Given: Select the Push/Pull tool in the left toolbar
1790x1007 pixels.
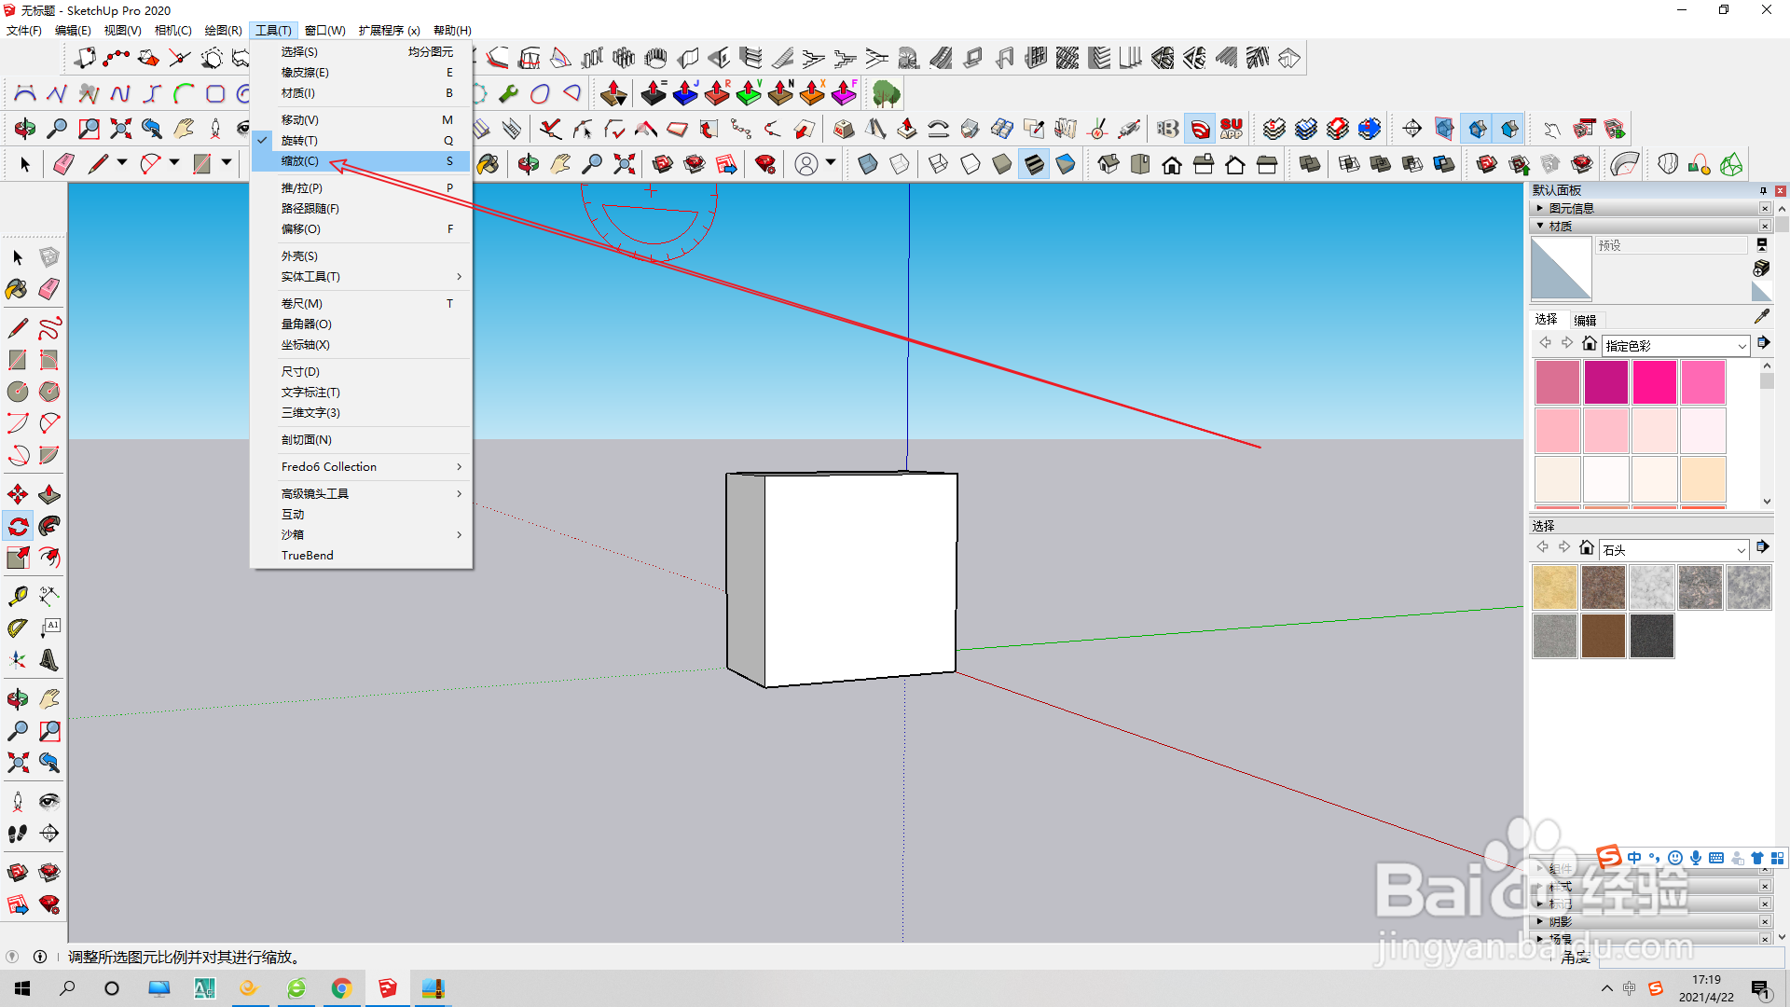Looking at the screenshot, I should 49,494.
